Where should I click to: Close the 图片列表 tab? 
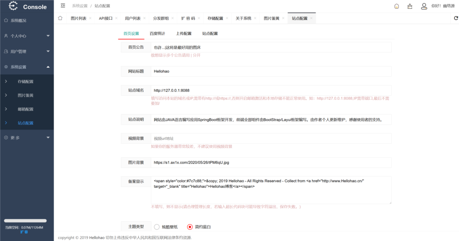pyautogui.click(x=90, y=18)
